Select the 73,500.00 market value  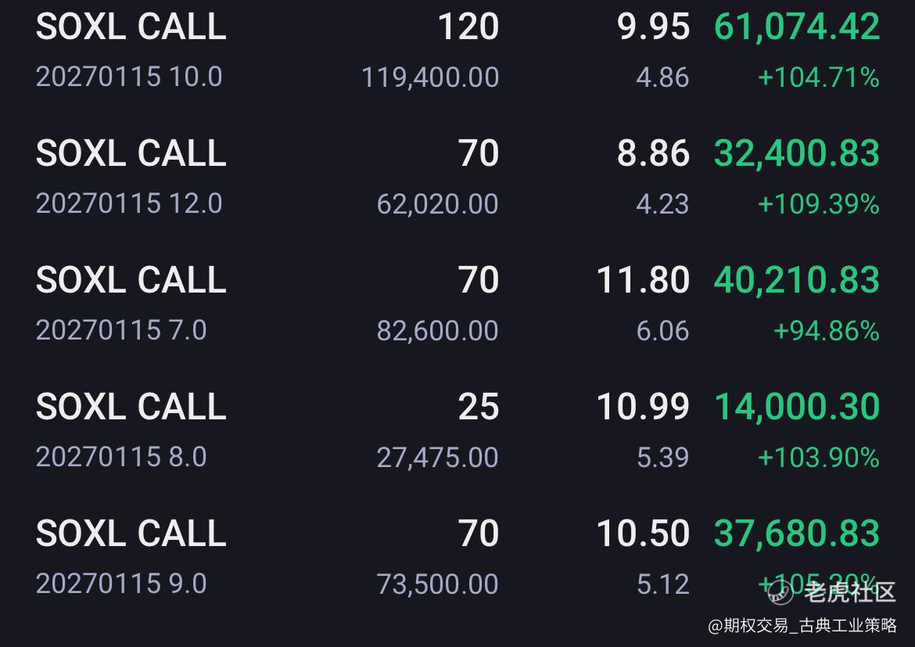[438, 584]
